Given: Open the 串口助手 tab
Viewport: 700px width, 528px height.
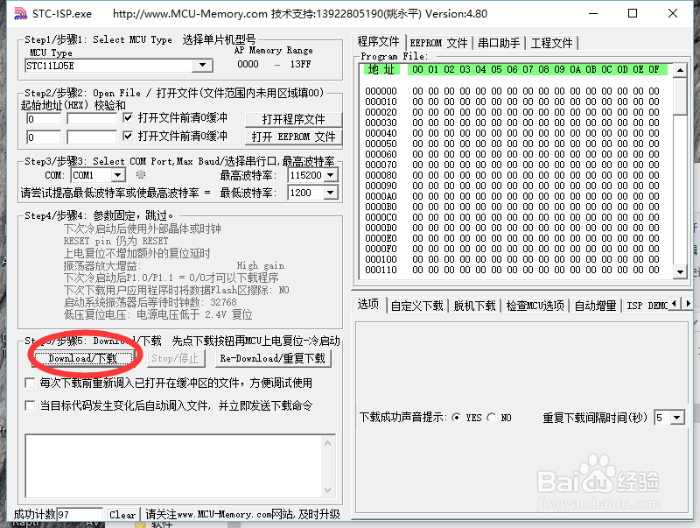Looking at the screenshot, I should pyautogui.click(x=499, y=43).
